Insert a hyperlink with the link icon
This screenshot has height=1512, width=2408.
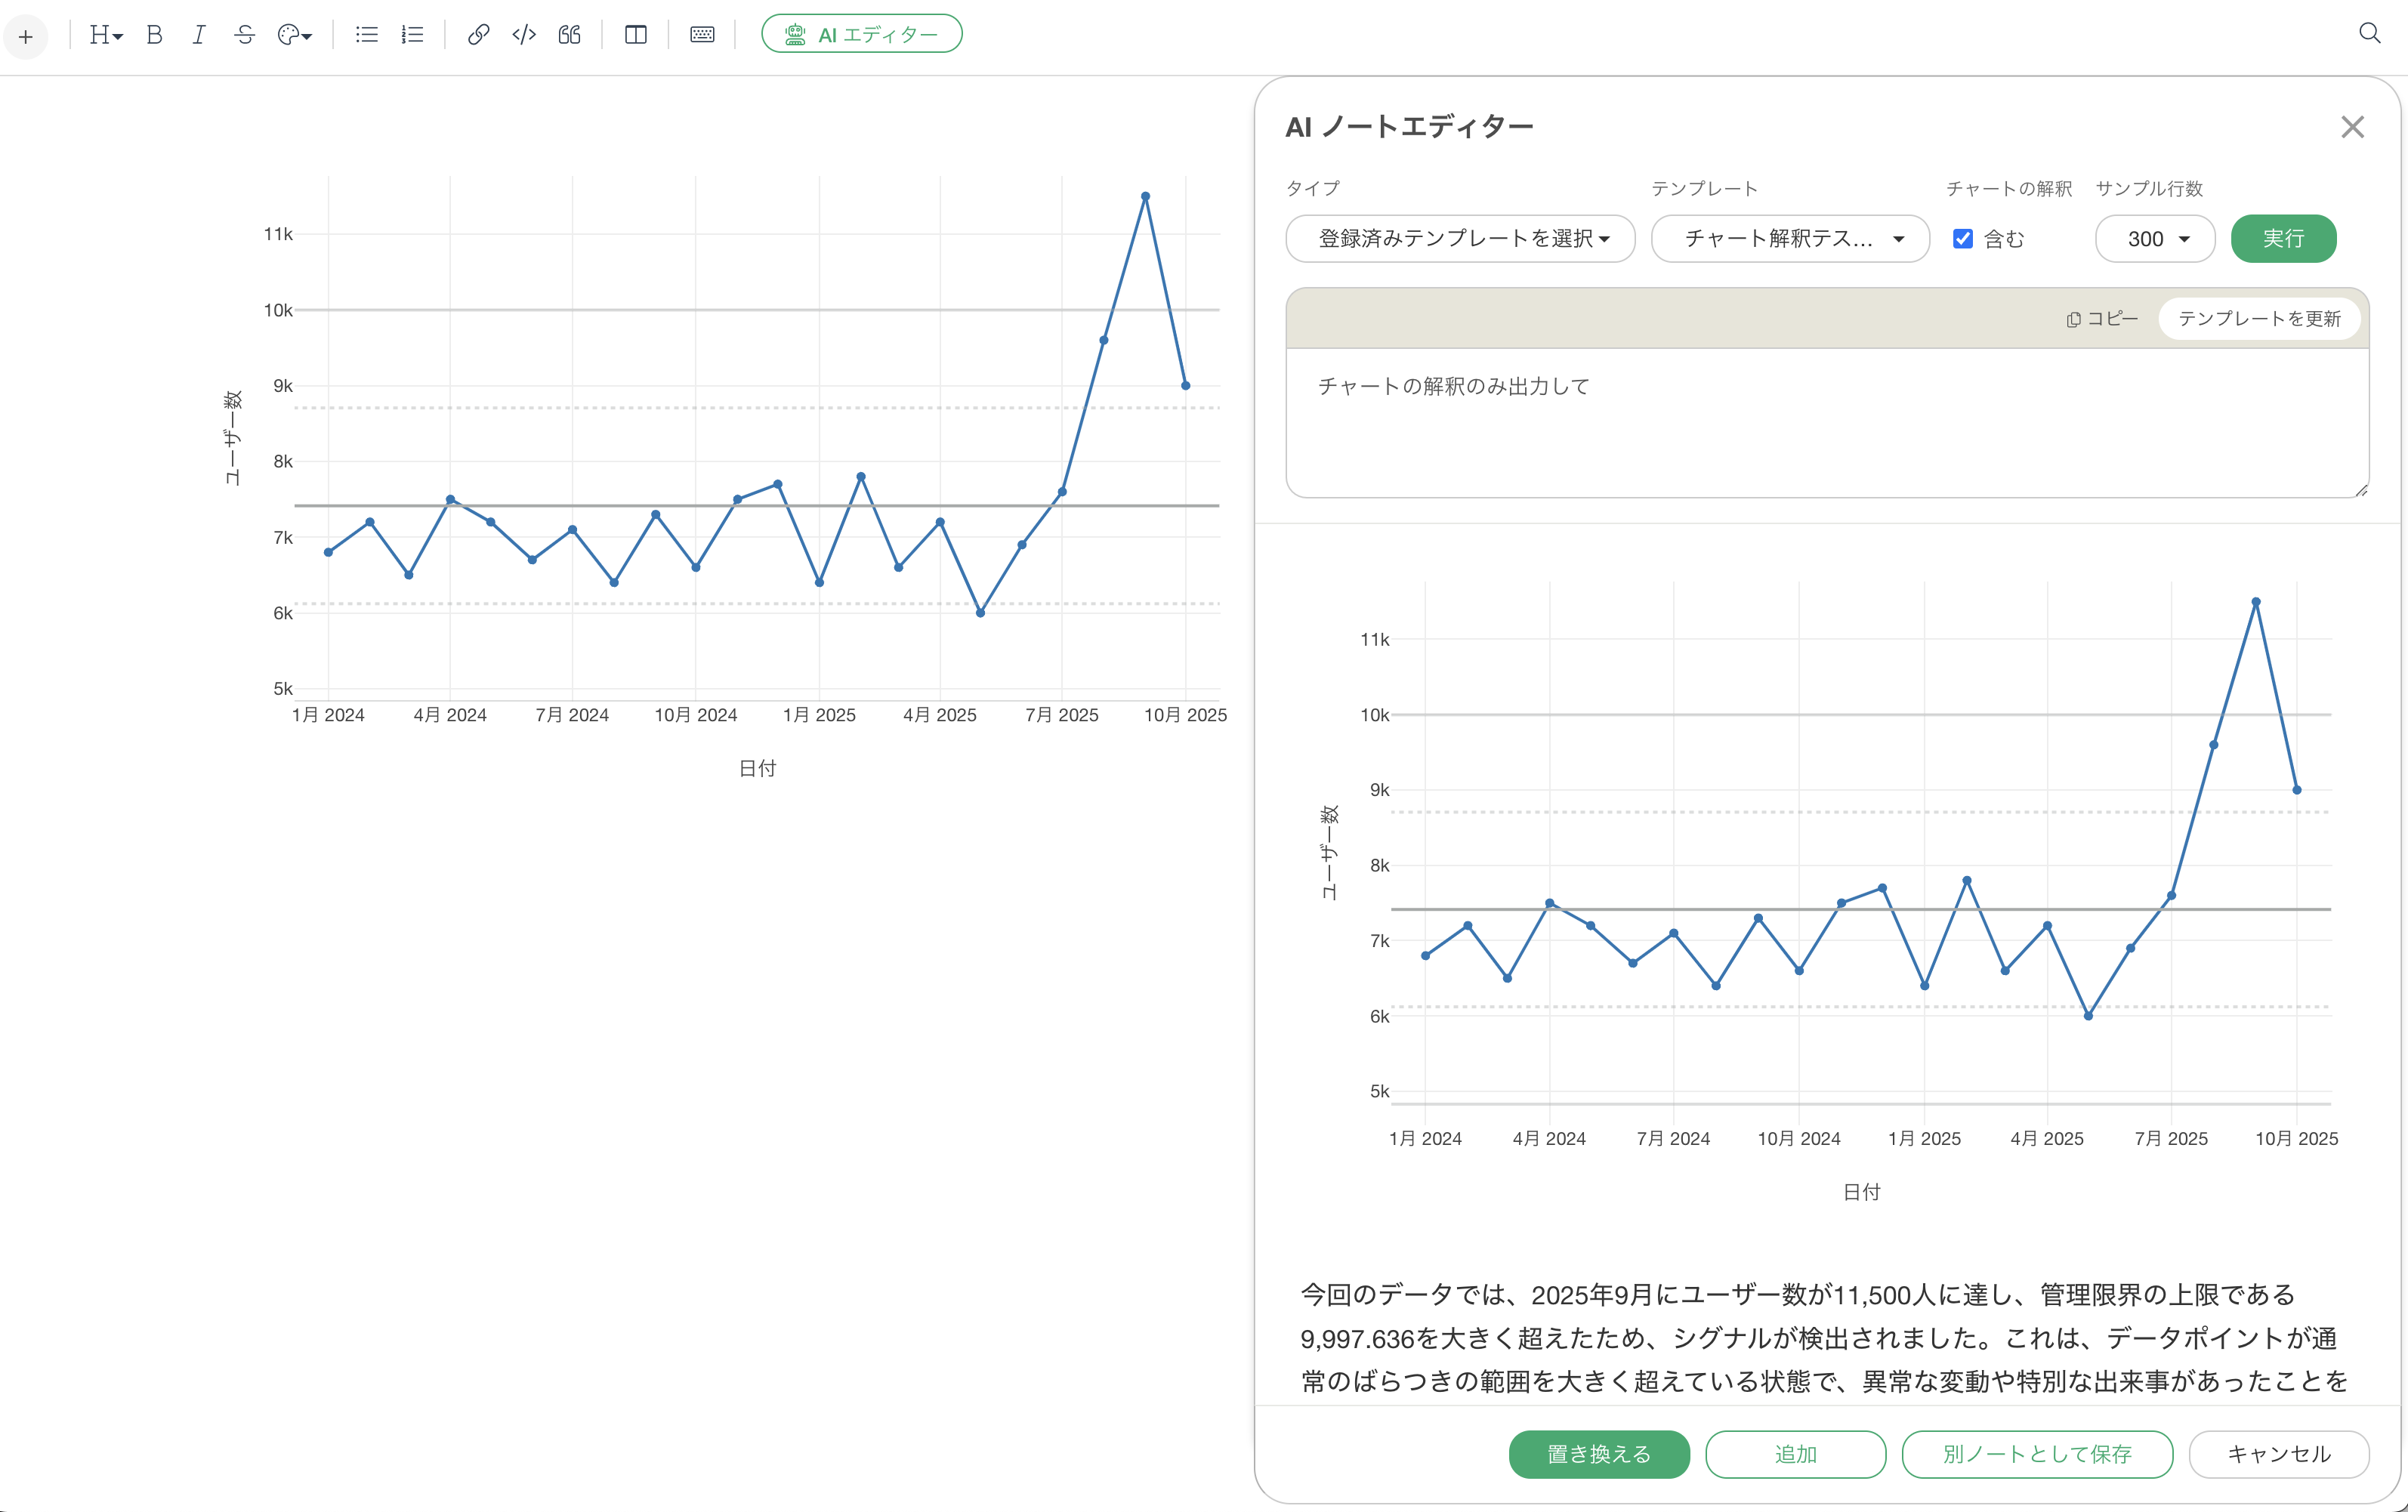478,35
